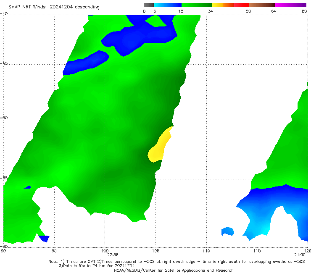The height and width of the screenshot is (273, 311).
Task: Click the isolated blue blob near 112E, 59S
Action: (228, 231)
